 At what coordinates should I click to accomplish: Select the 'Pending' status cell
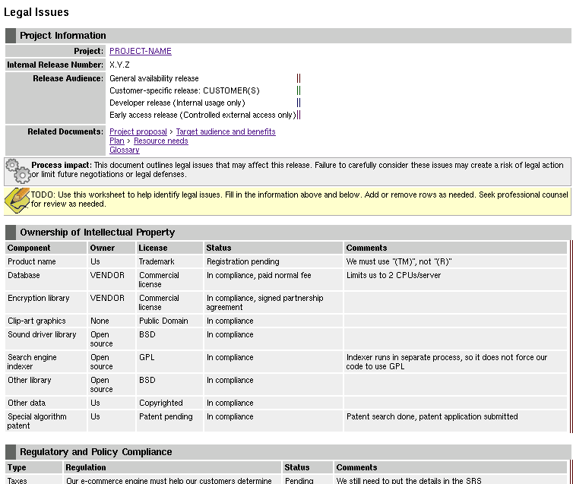308,480
